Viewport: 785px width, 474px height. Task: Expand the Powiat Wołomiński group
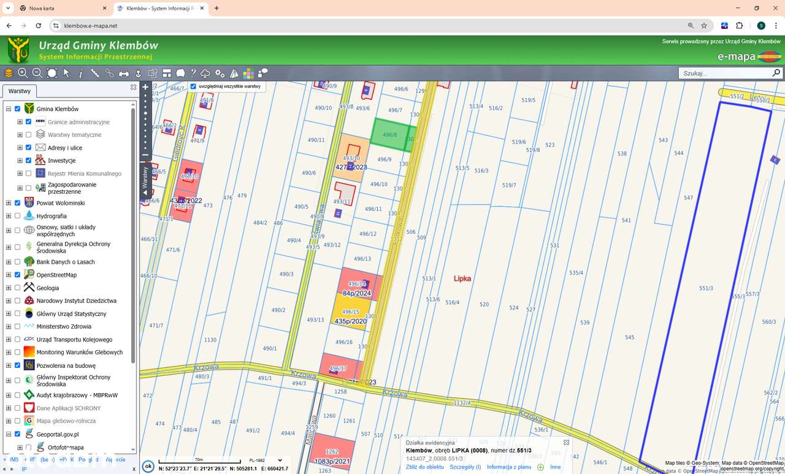coord(9,203)
